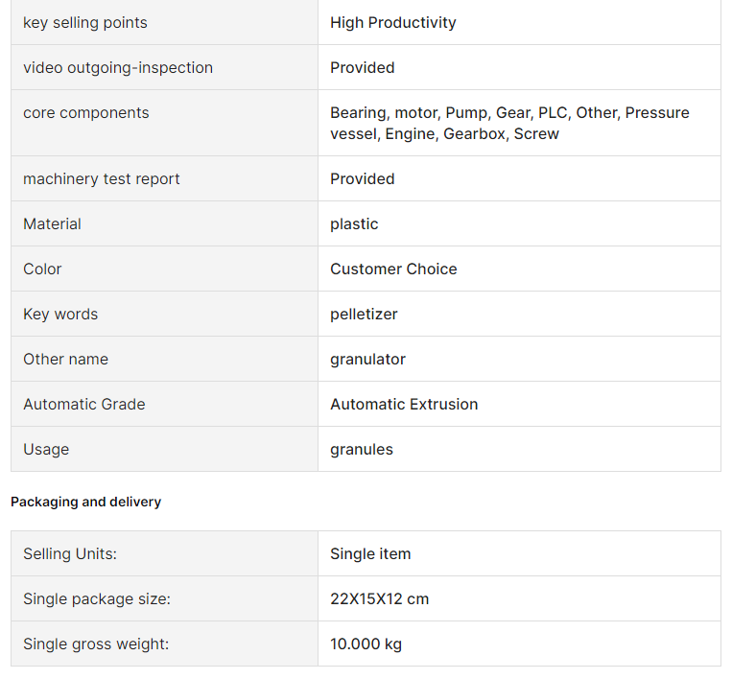Select the 'plastic' material value
Viewport: 732px width, 679px height.
tap(354, 224)
